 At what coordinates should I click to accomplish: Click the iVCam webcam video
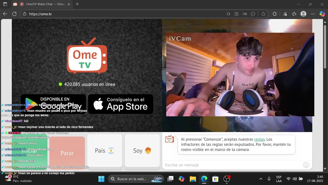tap(240, 75)
